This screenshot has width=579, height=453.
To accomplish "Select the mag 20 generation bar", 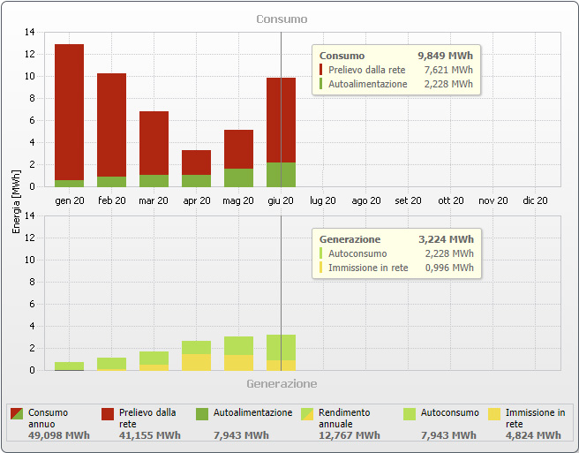I will (x=238, y=353).
